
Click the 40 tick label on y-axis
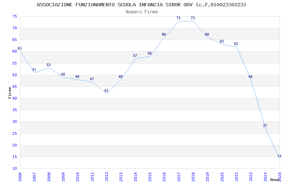tap(14, 98)
